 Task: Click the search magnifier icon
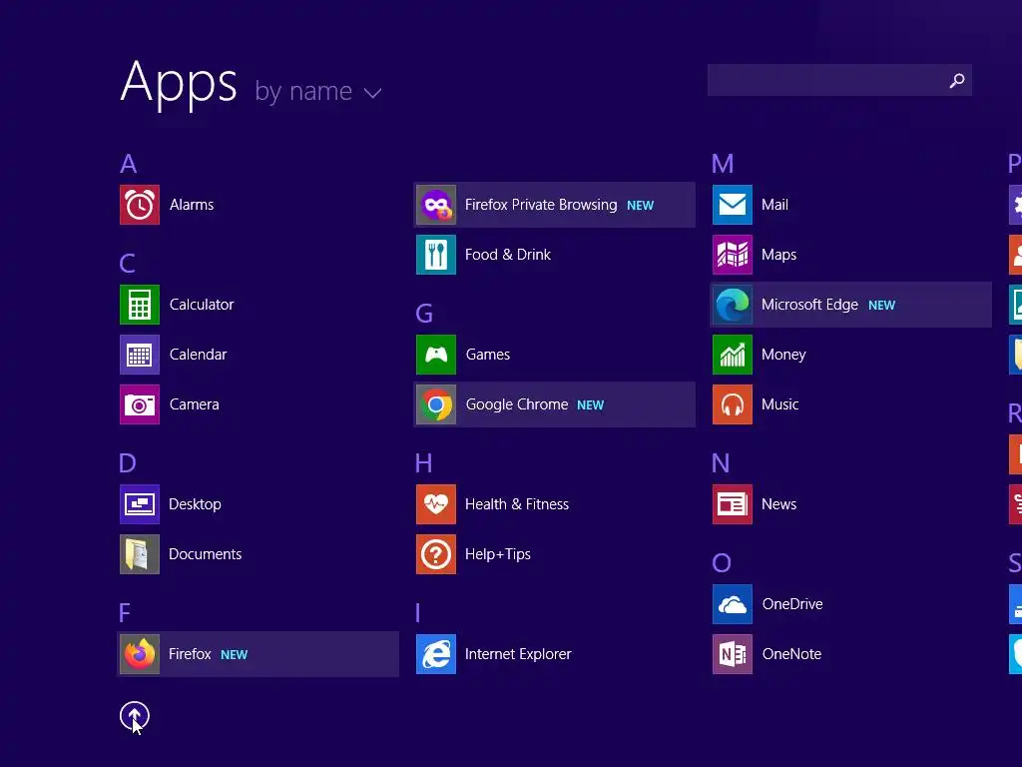[957, 81]
